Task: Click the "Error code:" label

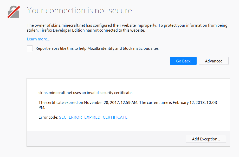Action: pos(48,117)
